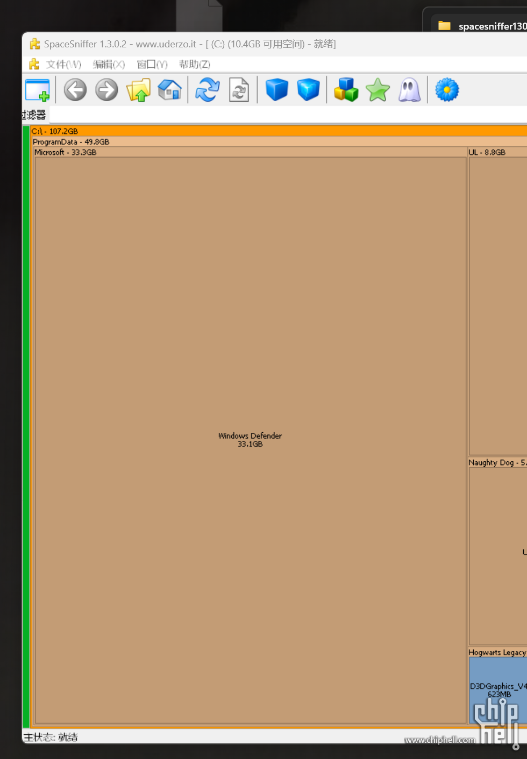Select the C:\ - 107.2GB root header
527x759 pixels.
coord(279,131)
